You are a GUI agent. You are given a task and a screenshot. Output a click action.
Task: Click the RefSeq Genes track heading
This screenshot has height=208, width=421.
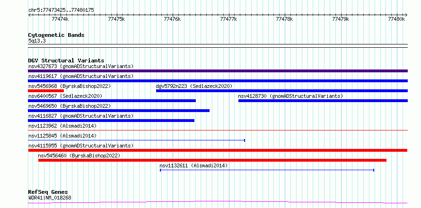pos(48,192)
